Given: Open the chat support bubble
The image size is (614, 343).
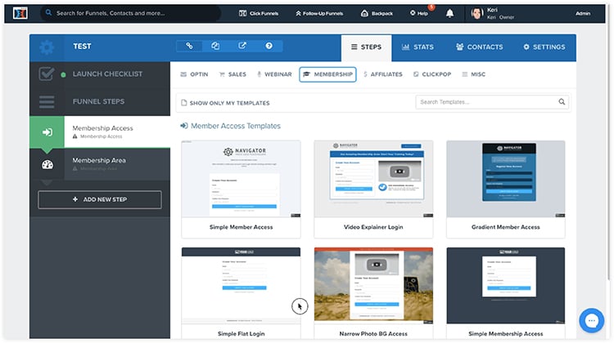Looking at the screenshot, I should [589, 318].
